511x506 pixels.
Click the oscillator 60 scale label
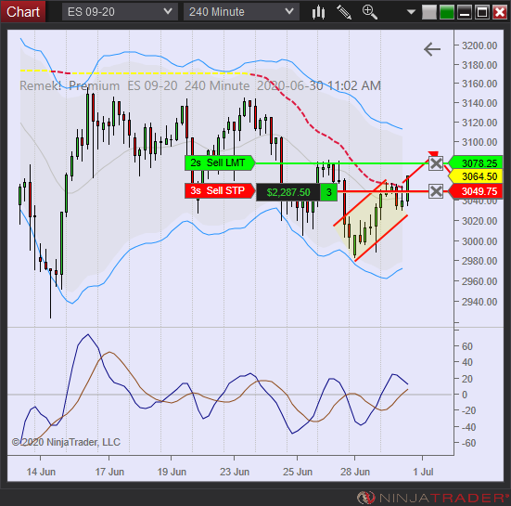[x=467, y=346]
